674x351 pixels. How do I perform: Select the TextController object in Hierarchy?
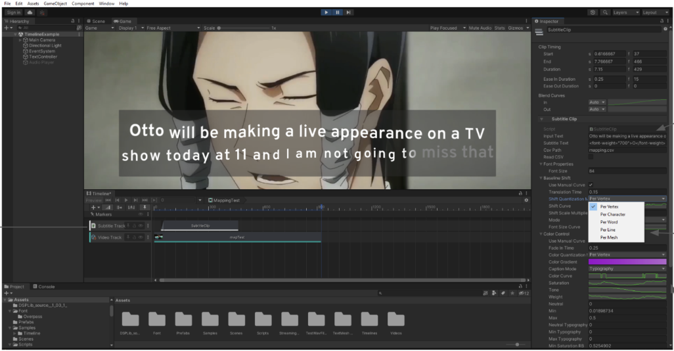pos(43,57)
